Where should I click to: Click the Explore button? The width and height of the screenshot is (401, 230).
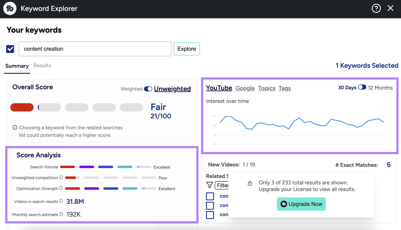[187, 49]
